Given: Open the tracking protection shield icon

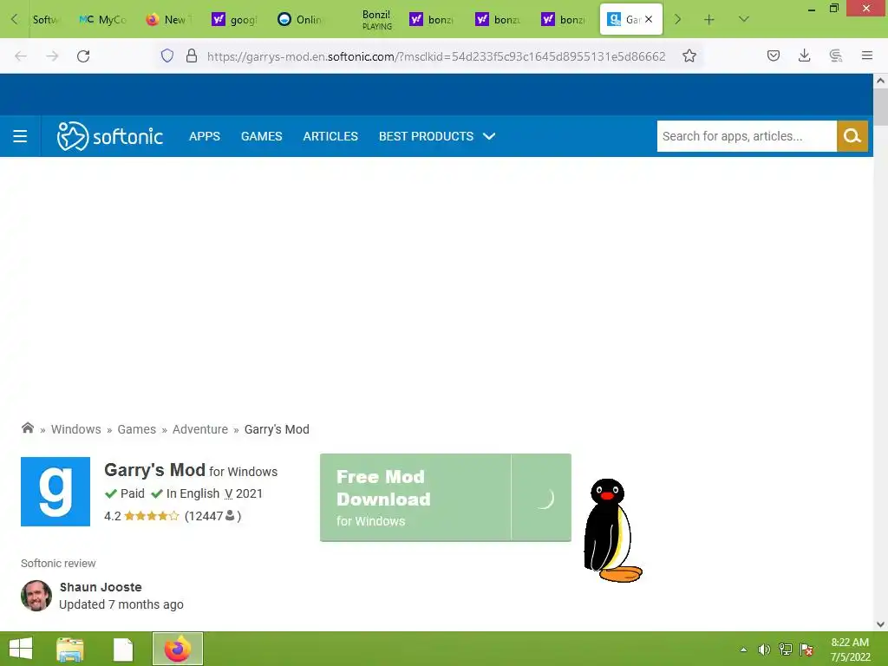Looking at the screenshot, I should tap(167, 55).
